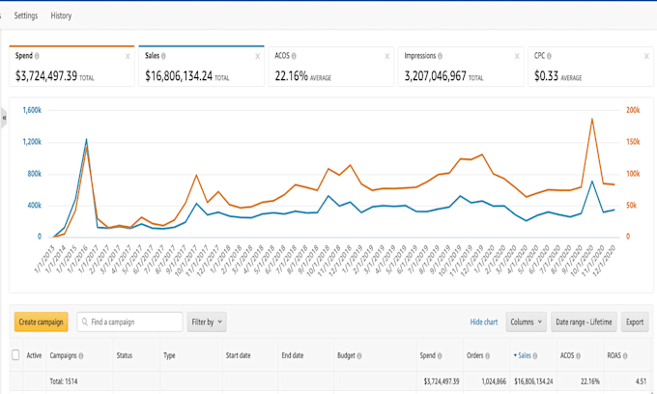The image size is (657, 394).
Task: Click the 1,024,866 orders total
Action: point(494,381)
